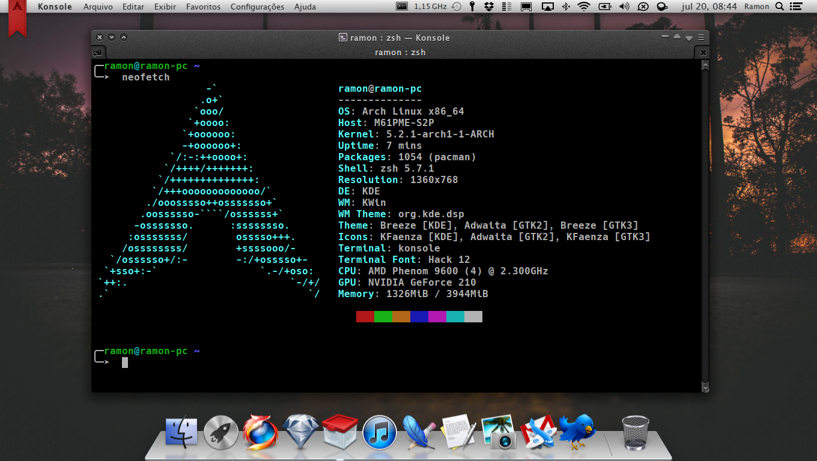Click the speaker volume tray icon
The image size is (817, 461).
[624, 7]
